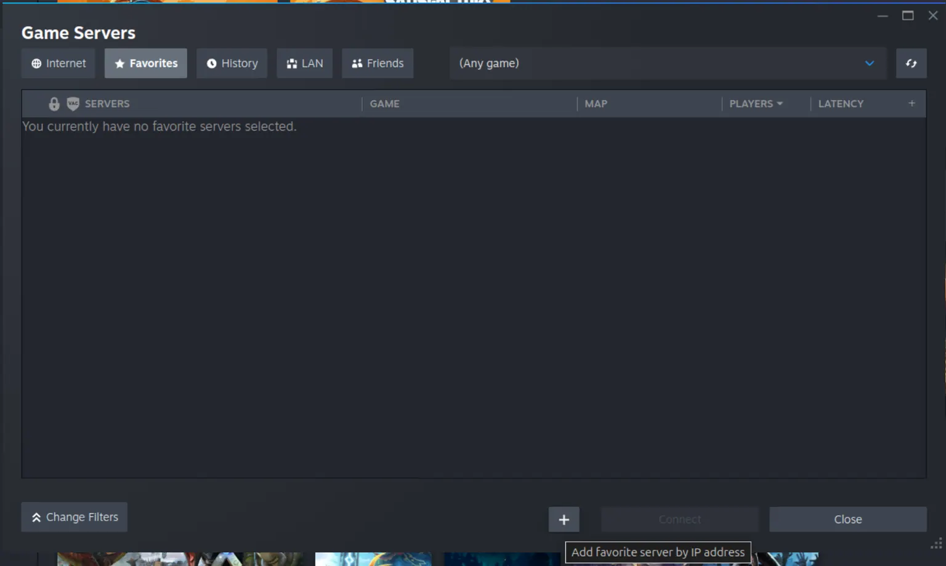Click the disabled Connect button
Screen dimensions: 946x566
679,519
